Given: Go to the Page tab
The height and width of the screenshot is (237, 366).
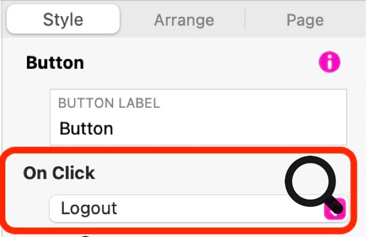Looking at the screenshot, I should 305,20.
